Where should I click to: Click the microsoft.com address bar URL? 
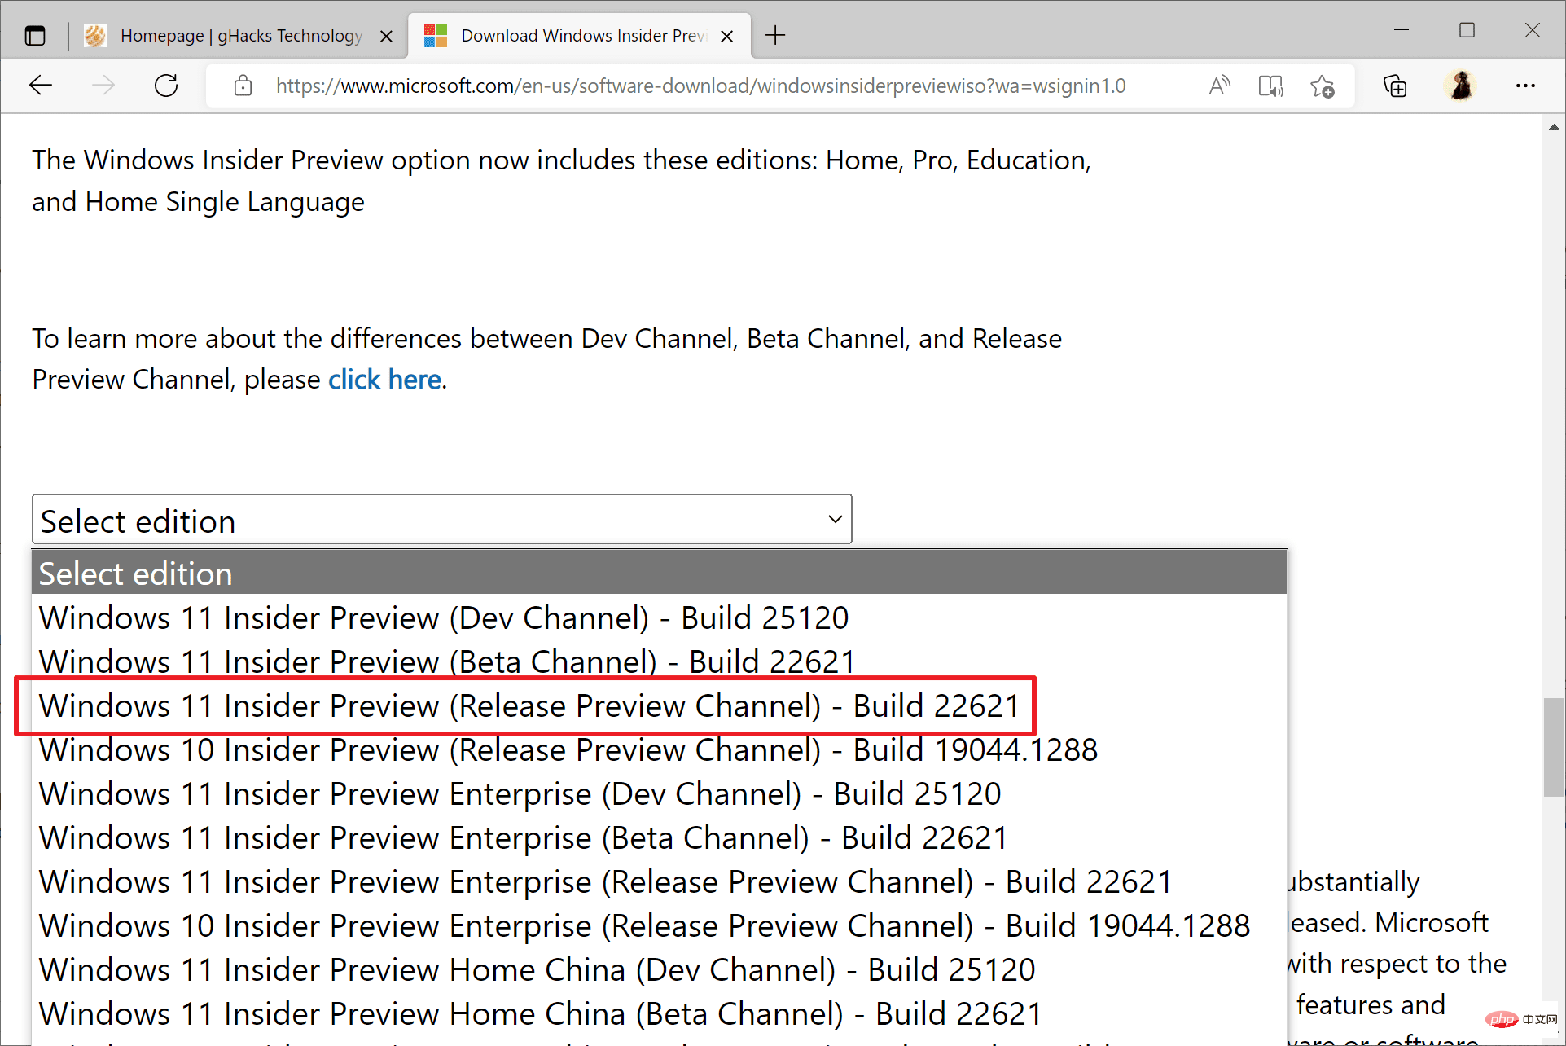pyautogui.click(x=700, y=86)
